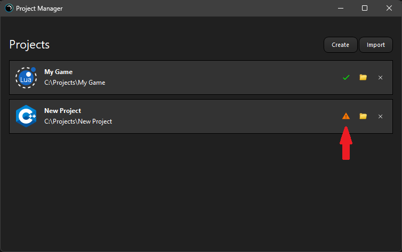This screenshot has height=252, width=402.
Task: Select the New Project title text
Action: (62, 111)
